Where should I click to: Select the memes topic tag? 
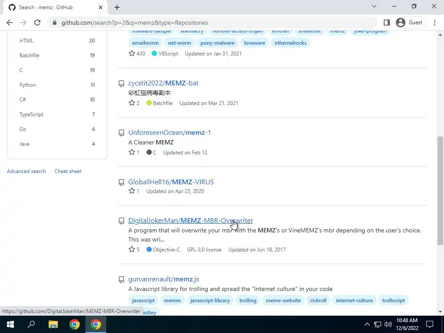(172, 300)
